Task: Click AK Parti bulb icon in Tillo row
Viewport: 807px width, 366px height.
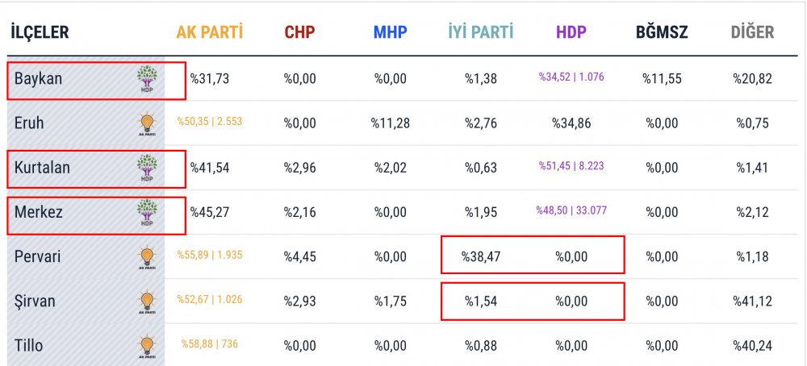Action: [x=148, y=346]
